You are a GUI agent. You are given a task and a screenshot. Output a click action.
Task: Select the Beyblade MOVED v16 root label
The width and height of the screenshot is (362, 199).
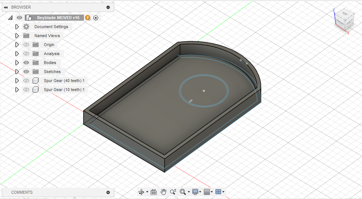click(x=58, y=18)
